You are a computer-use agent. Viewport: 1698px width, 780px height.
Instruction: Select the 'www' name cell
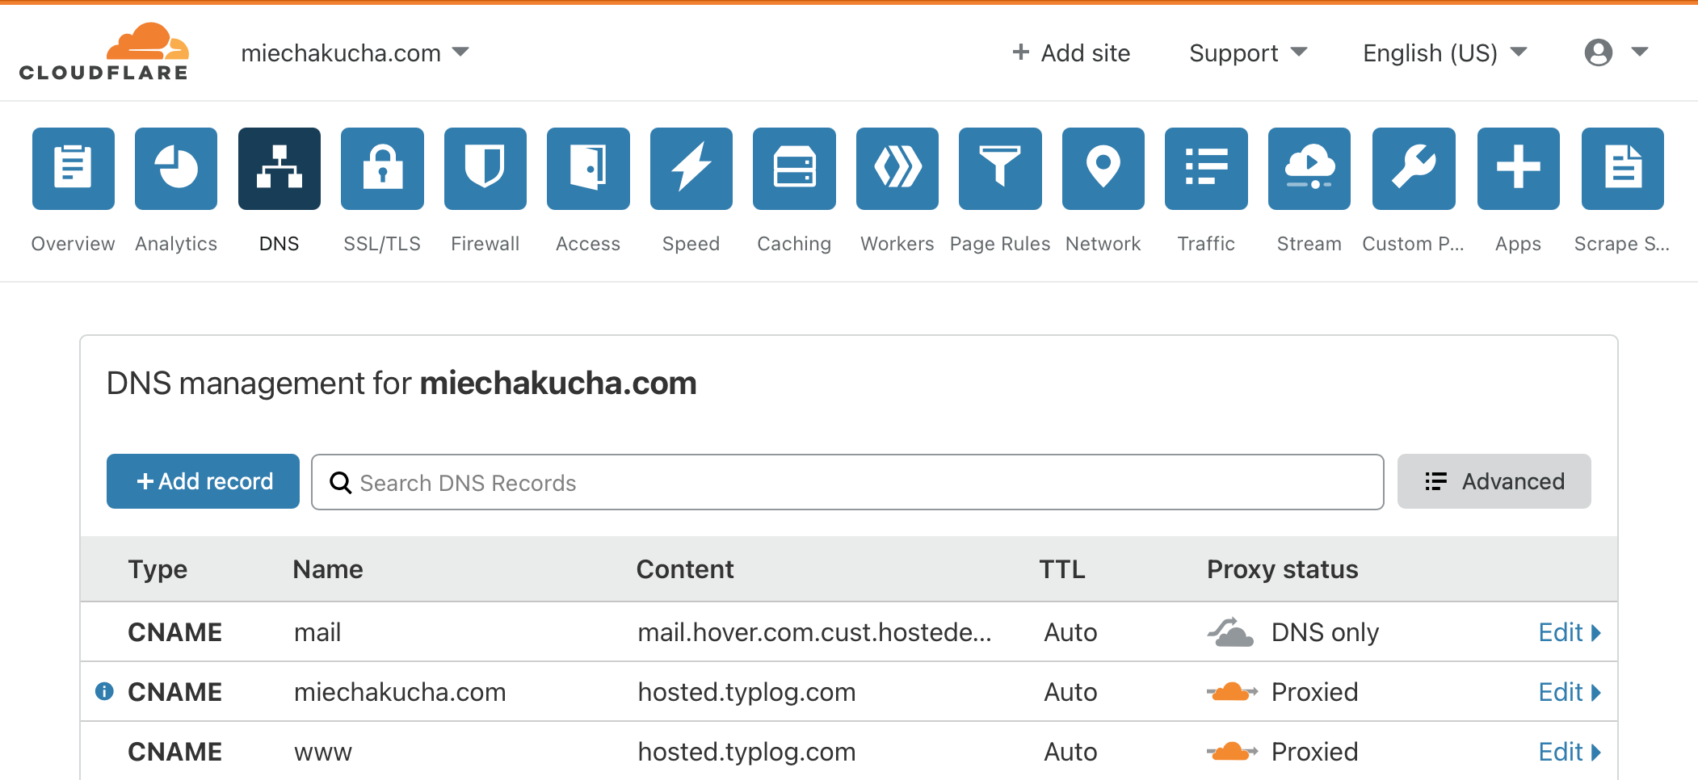coord(323,752)
